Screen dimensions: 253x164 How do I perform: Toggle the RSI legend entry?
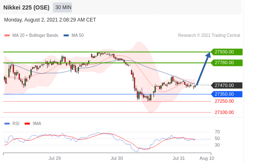coord(12,123)
